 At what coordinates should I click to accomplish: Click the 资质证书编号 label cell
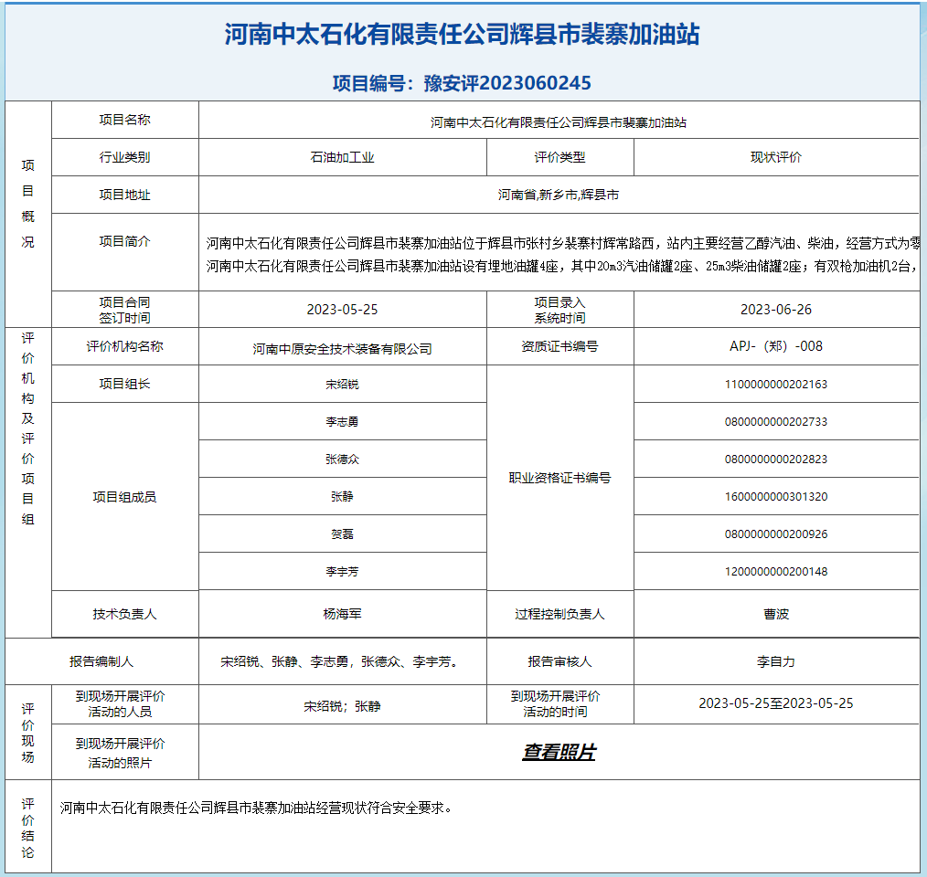[559, 346]
